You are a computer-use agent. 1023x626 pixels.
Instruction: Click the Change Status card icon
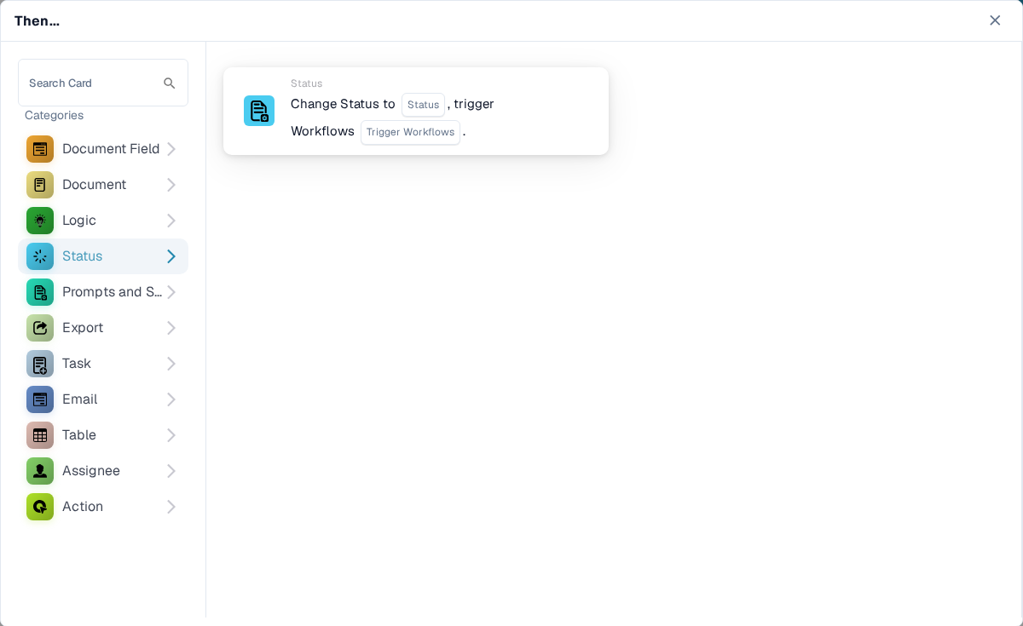coord(259,111)
